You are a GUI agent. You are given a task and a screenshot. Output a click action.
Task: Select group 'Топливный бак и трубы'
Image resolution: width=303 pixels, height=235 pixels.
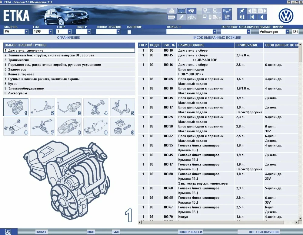[69, 55]
